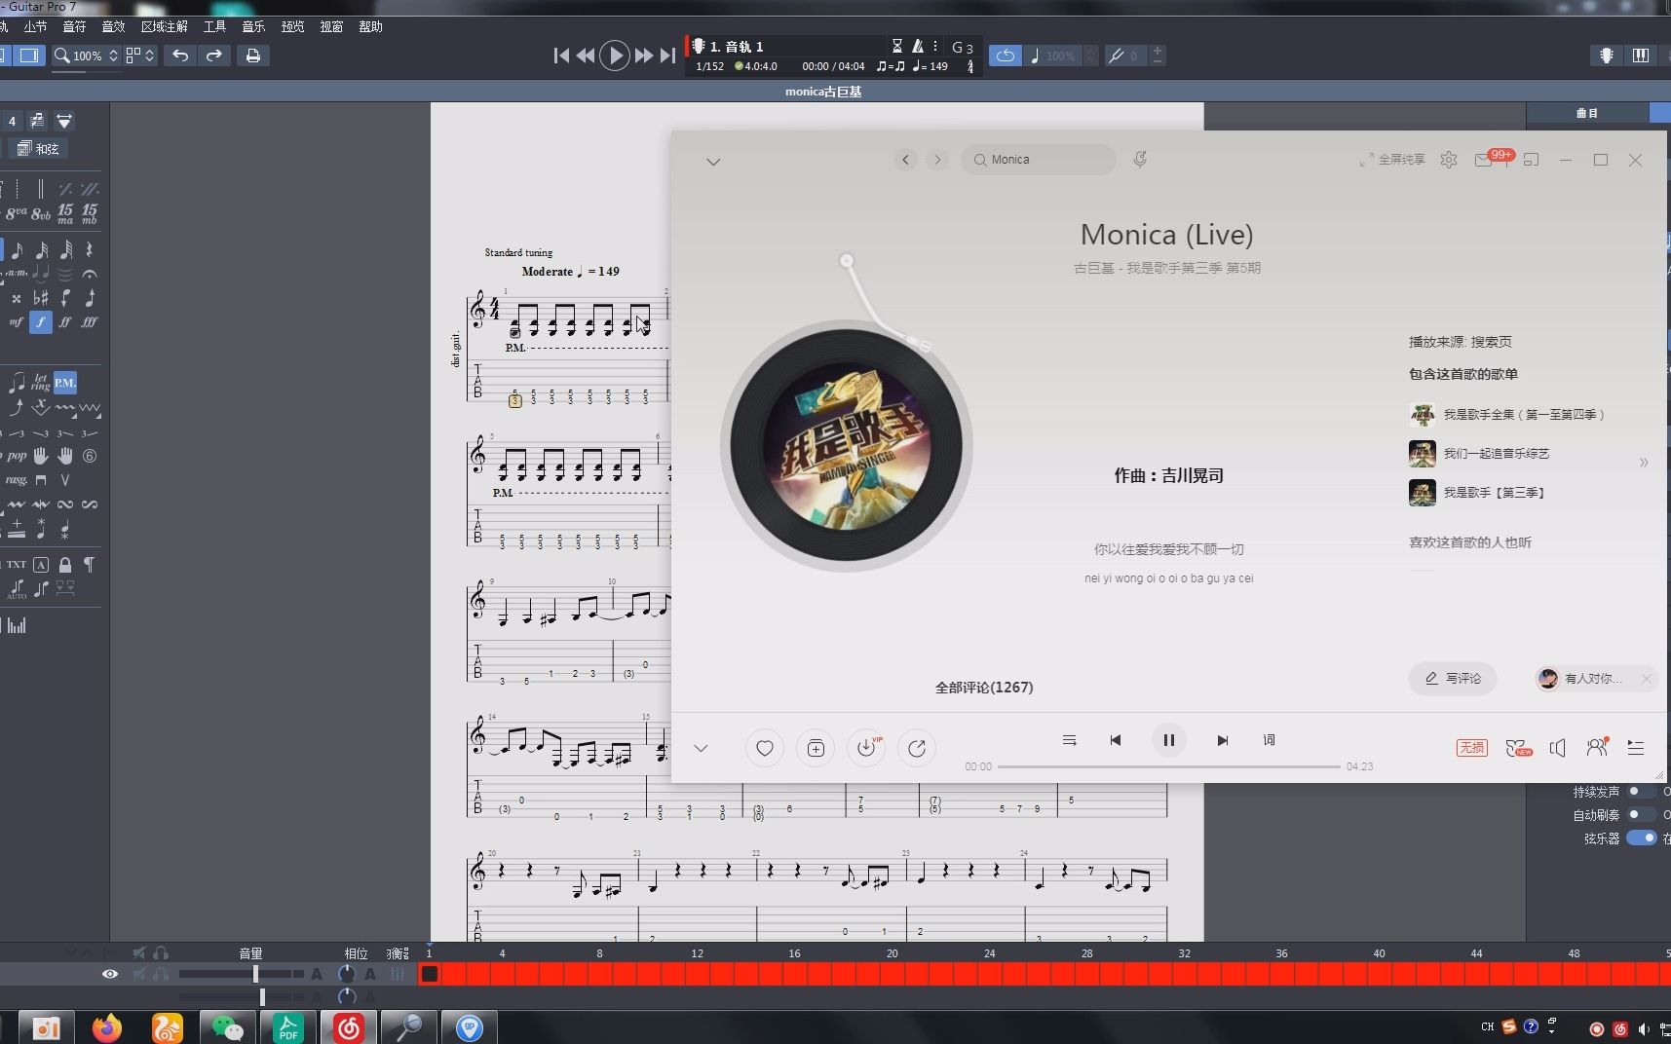Click the Monica search field in music player

tap(1039, 160)
